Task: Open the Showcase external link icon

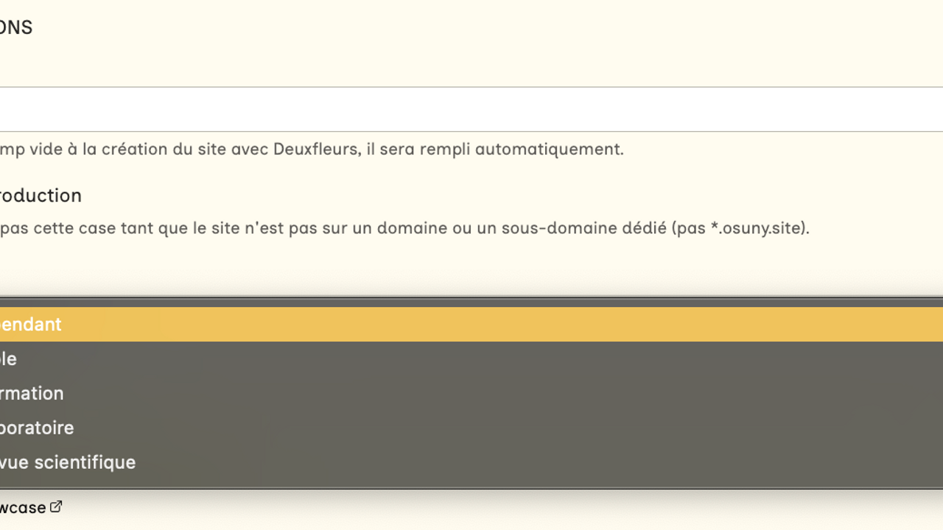Action: [x=56, y=507]
